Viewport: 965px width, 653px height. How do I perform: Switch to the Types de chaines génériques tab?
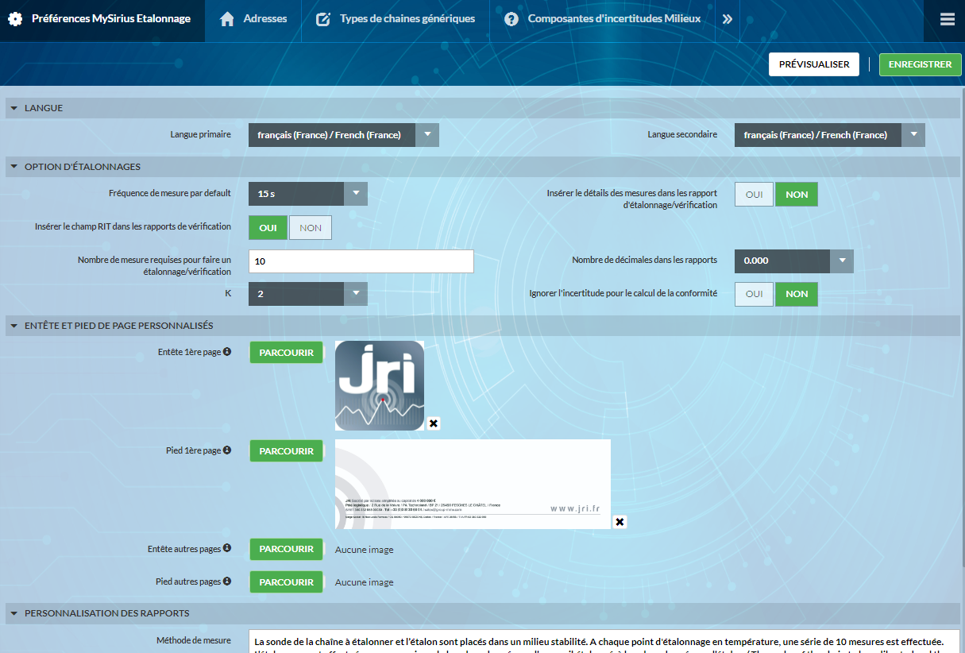pos(396,19)
